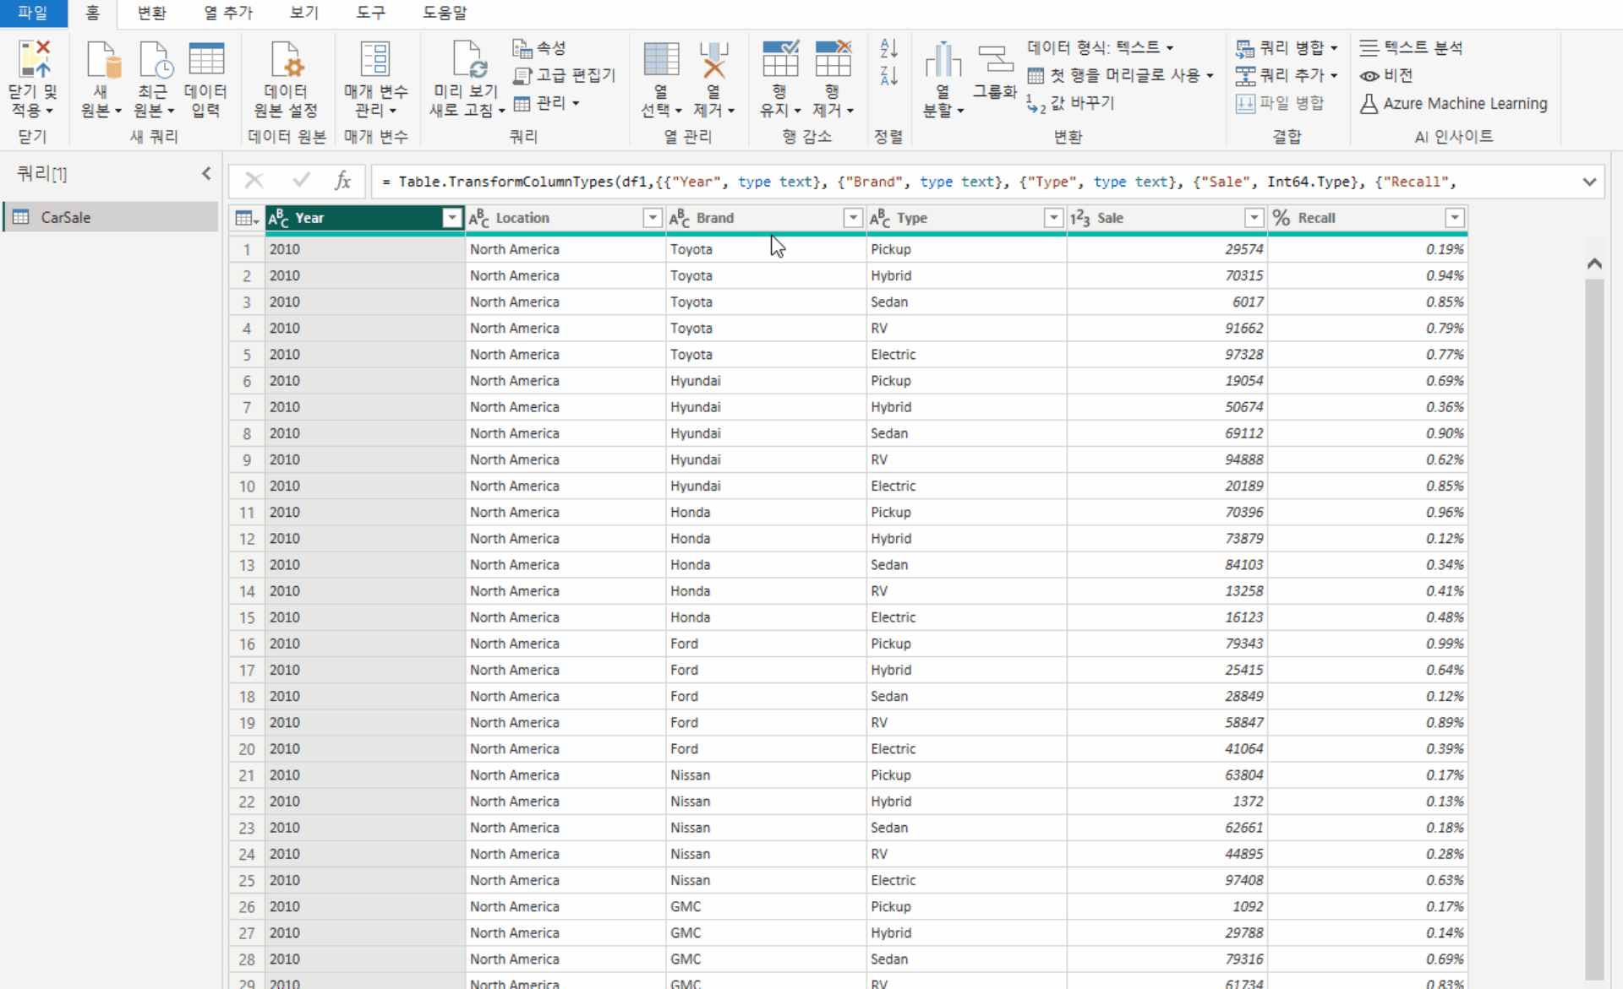Open the 새 원본 source icon
Viewport: 1623px width, 989px height.
(x=103, y=59)
